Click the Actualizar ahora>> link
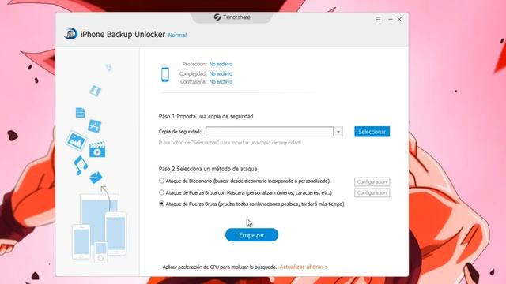This screenshot has width=506, height=284. 304,267
